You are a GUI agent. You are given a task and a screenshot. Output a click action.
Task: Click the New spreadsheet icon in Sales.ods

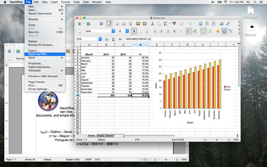pos(79,23)
